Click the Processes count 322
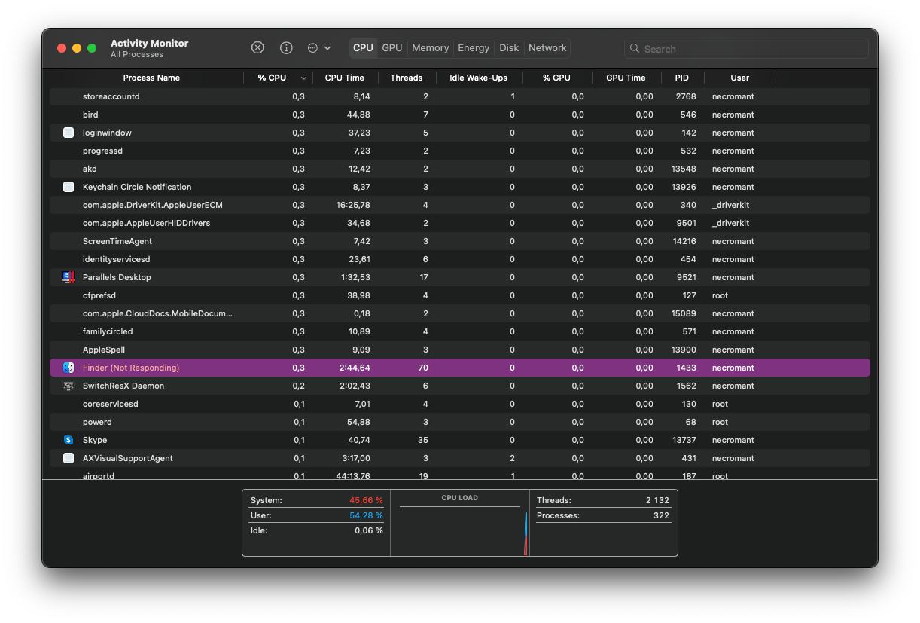This screenshot has width=920, height=623. point(662,515)
